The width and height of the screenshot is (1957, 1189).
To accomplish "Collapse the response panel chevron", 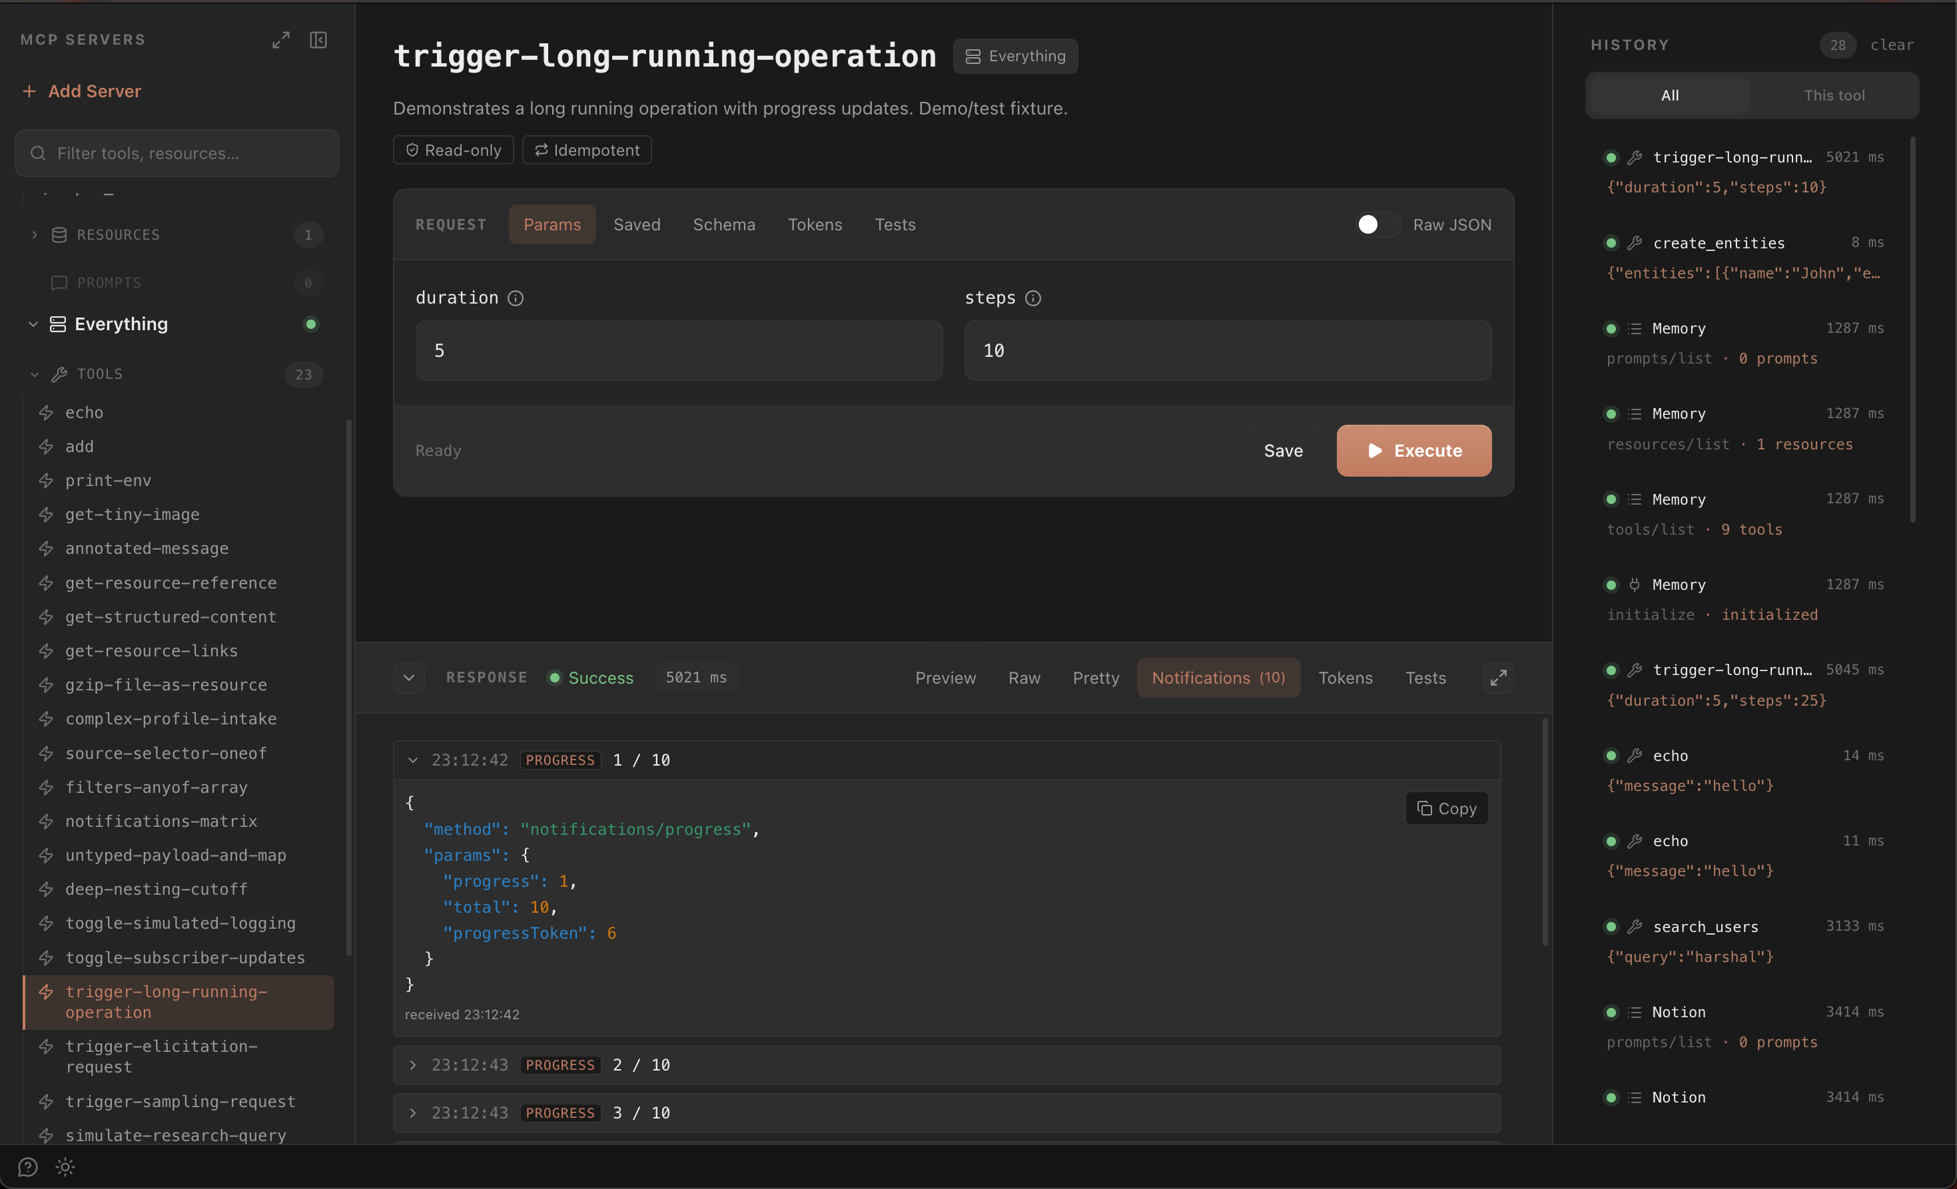I will pos(409,678).
